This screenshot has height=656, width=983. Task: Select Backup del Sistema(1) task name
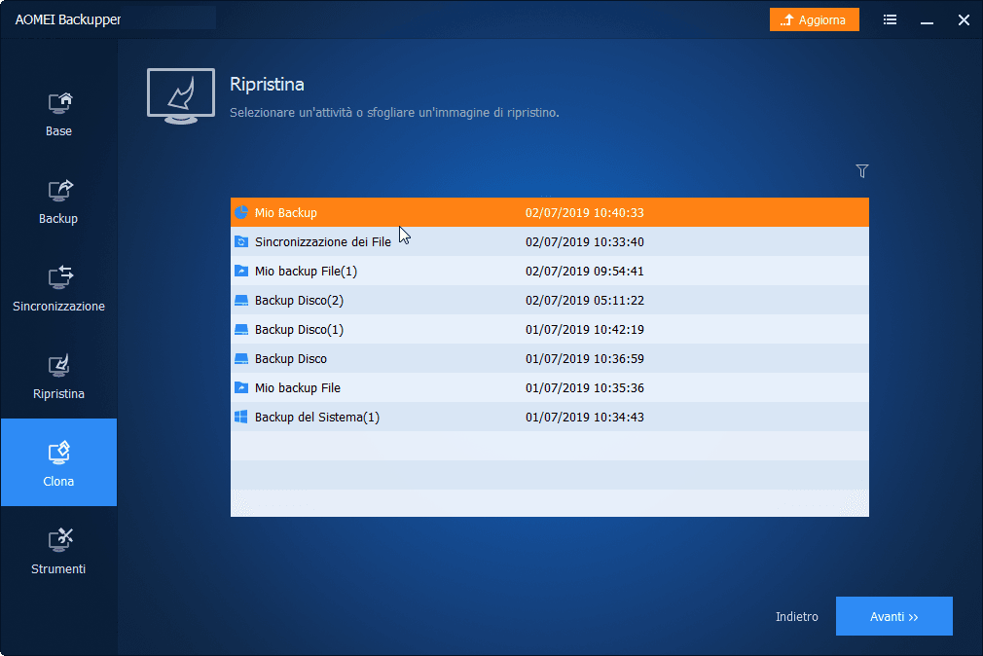(x=317, y=417)
